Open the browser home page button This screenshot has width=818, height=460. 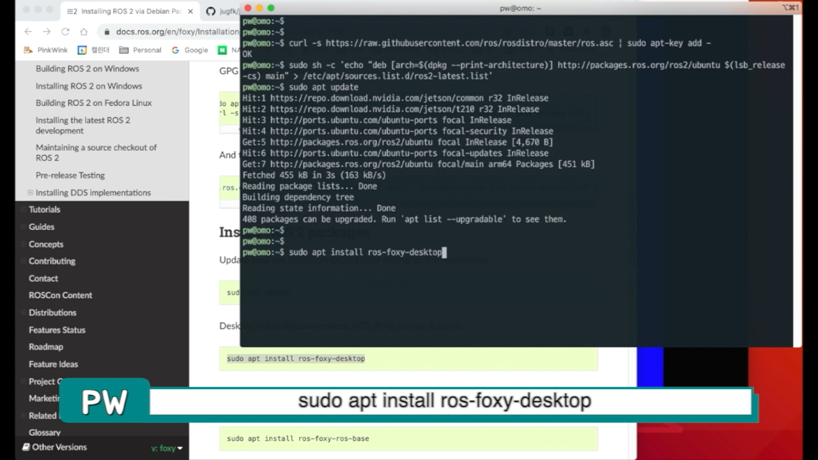tap(84, 31)
